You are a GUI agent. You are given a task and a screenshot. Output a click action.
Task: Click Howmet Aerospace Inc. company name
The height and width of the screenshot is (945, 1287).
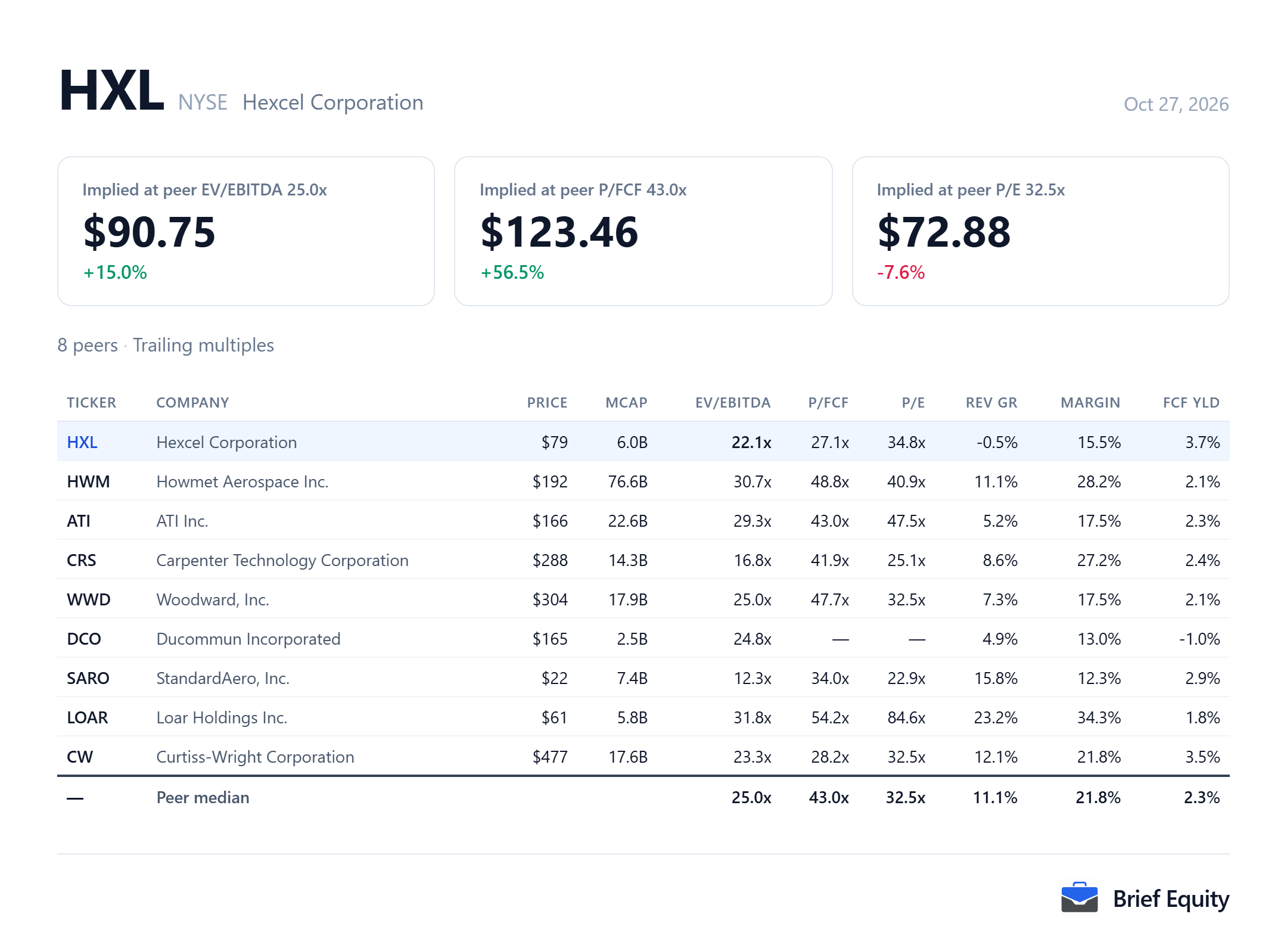click(243, 481)
